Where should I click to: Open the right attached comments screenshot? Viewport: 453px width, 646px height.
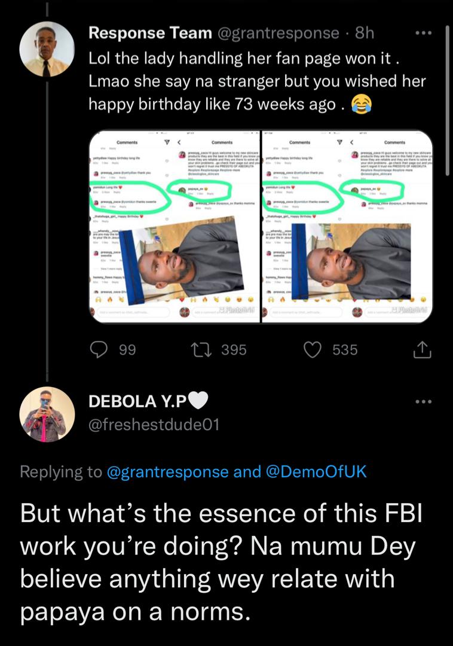tap(347, 227)
